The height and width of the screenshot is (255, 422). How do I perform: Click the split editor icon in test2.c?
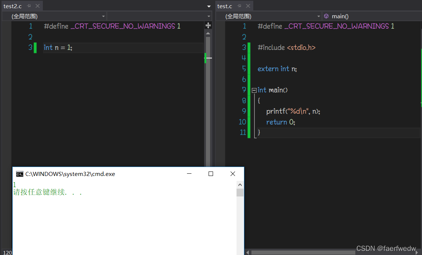tap(208, 26)
